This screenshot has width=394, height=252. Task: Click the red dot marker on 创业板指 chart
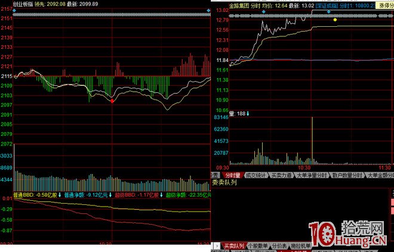click(x=112, y=101)
